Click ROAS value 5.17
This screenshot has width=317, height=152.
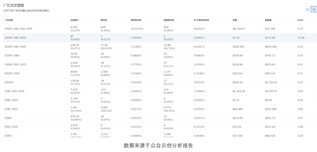tap(300, 73)
